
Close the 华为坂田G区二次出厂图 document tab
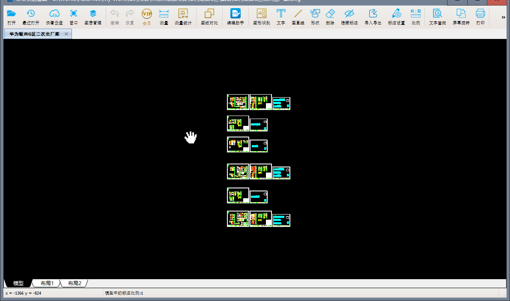tap(66, 34)
